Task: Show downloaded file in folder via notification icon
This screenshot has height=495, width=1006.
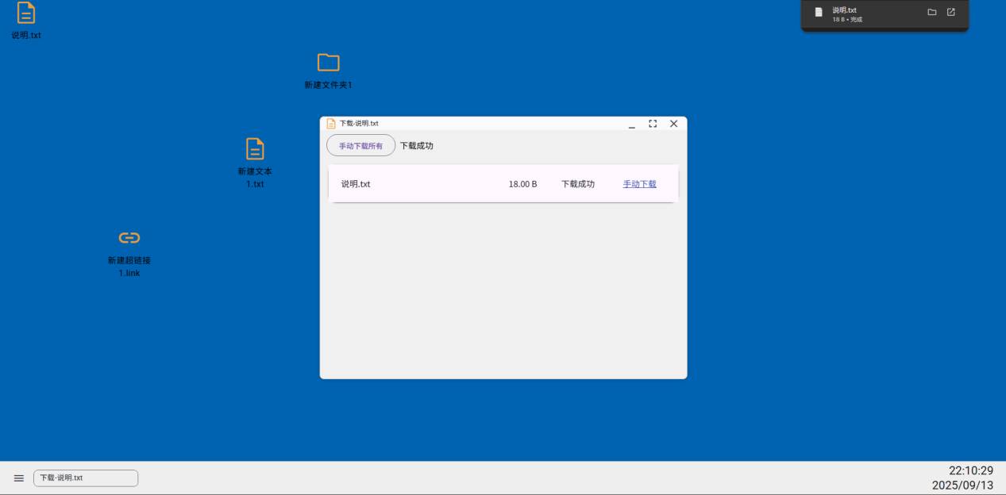Action: pyautogui.click(x=932, y=11)
